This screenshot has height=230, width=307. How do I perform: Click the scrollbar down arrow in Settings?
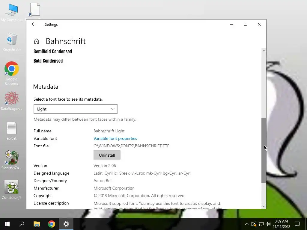point(264,206)
